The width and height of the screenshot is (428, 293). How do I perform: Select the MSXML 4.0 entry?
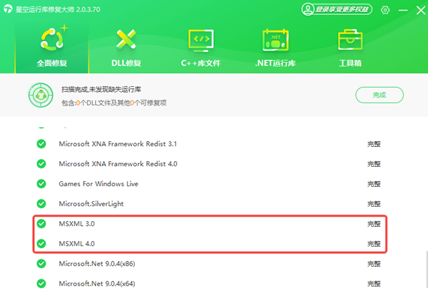(77, 244)
